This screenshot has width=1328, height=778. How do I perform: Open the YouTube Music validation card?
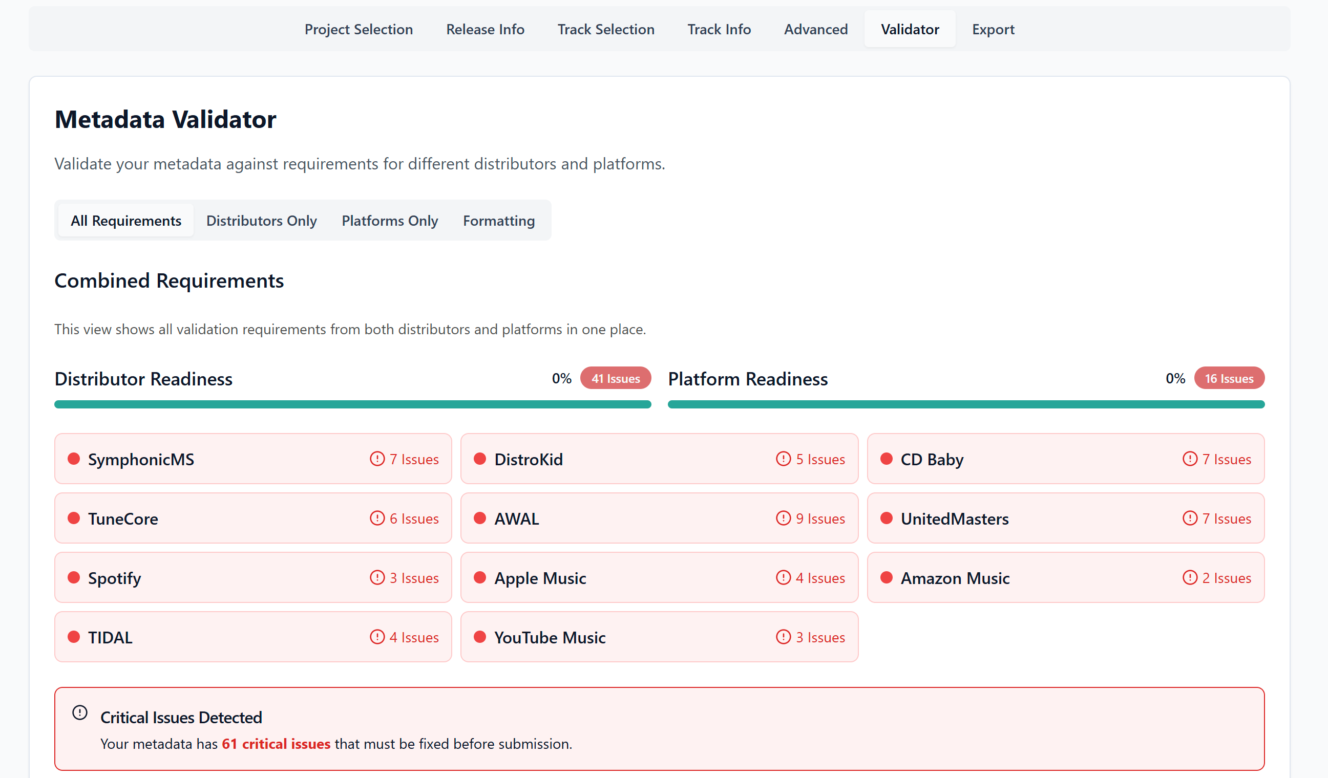(x=659, y=637)
